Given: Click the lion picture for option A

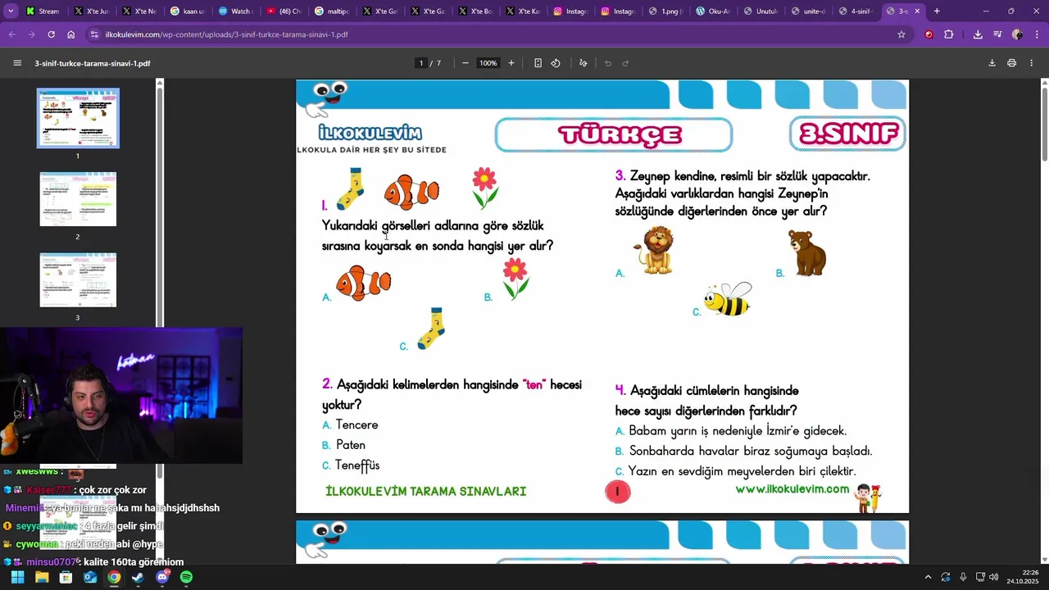Looking at the screenshot, I should pos(655,251).
